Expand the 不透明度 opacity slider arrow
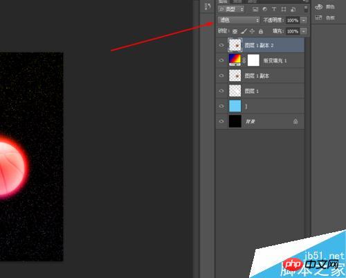346x278 pixels. tap(304, 20)
